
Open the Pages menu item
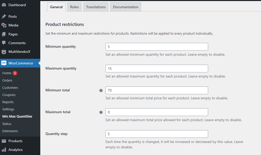tap(13, 34)
